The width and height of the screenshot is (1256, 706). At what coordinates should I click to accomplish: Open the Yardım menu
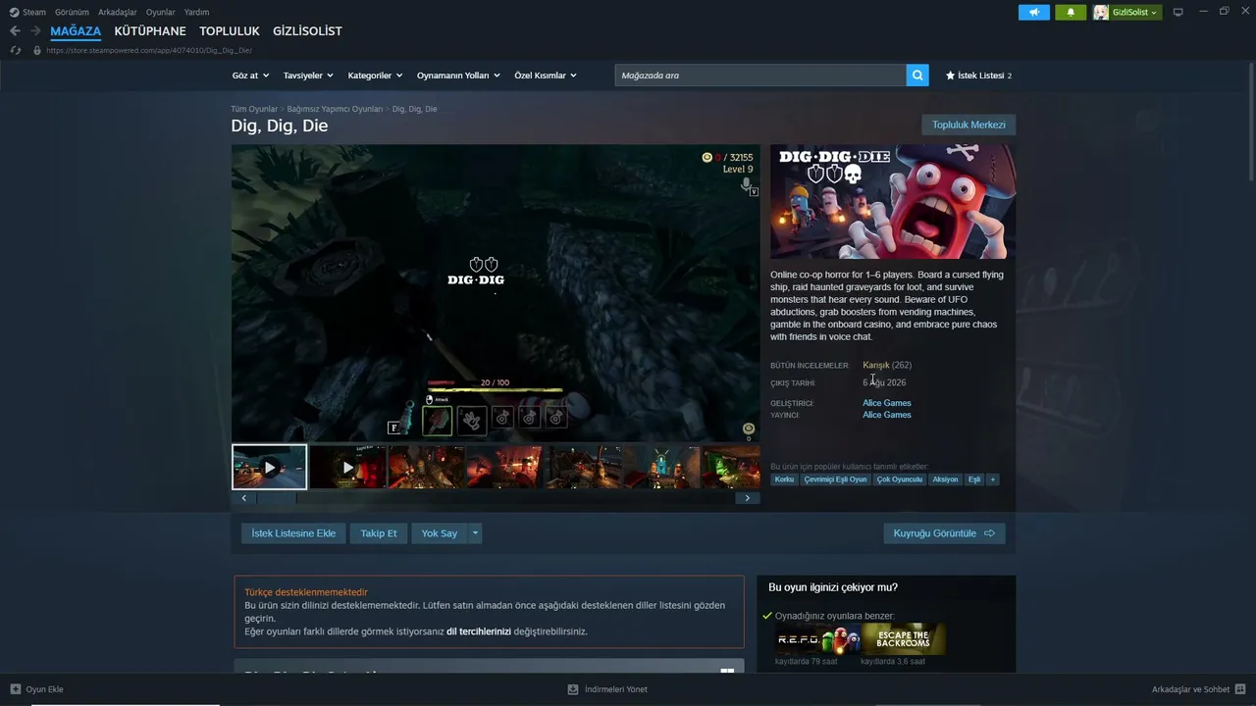(196, 12)
